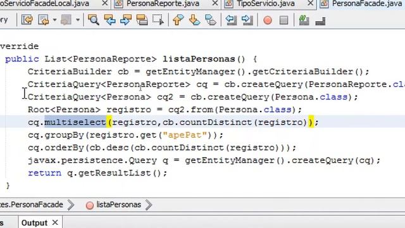Screen dimensions: 405x228
Task: Go to previous search occurrence icon
Action: pos(109,20)
